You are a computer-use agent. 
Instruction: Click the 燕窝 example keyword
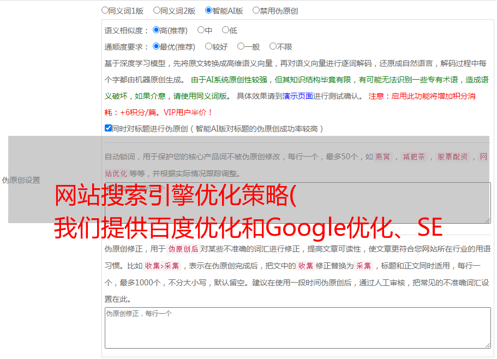(x=382, y=157)
